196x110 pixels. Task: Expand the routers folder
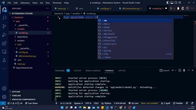(x=21, y=41)
